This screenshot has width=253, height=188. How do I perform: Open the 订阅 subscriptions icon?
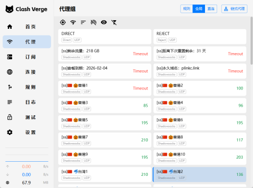pos(10,57)
